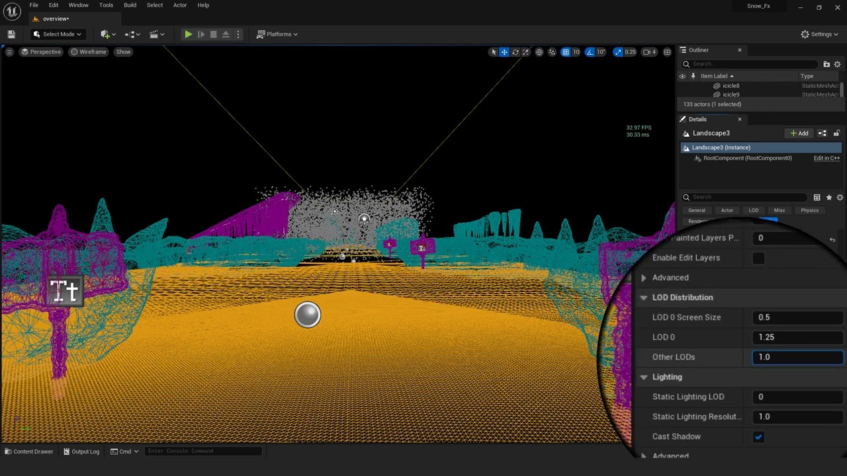Activate the translate move gizmo tool

pos(504,52)
